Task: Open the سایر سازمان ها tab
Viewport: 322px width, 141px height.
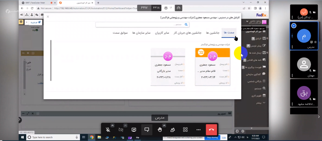Action: pos(141,33)
